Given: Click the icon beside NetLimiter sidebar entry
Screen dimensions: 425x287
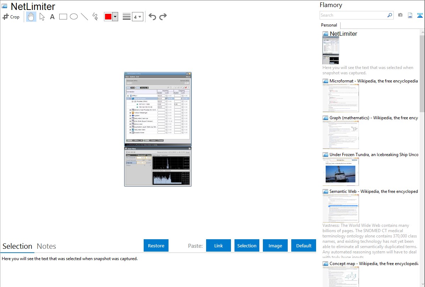Looking at the screenshot, I should tap(325, 34).
